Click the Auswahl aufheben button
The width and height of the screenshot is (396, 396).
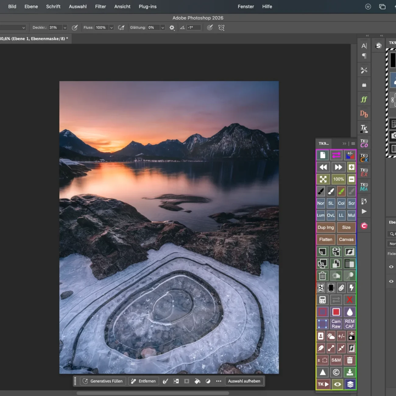tap(244, 381)
